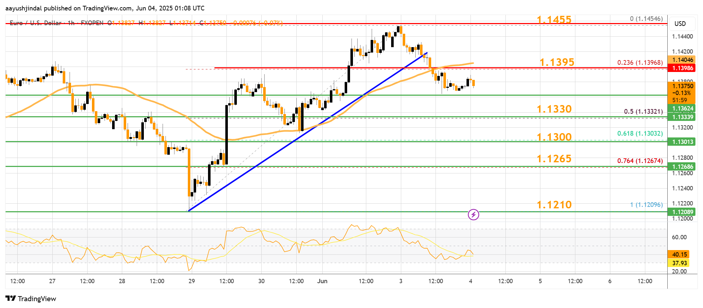
Task: Click the RSI average 37.93 tag
Action: [679, 263]
